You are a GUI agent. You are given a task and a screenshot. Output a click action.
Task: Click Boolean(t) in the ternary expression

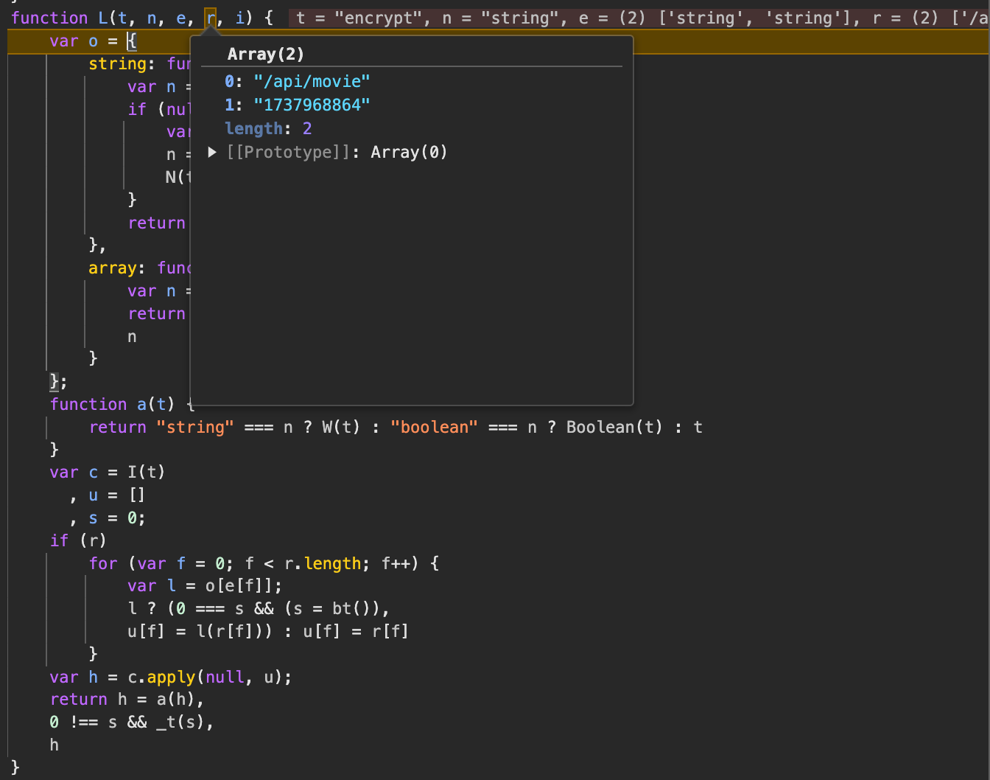click(x=614, y=427)
